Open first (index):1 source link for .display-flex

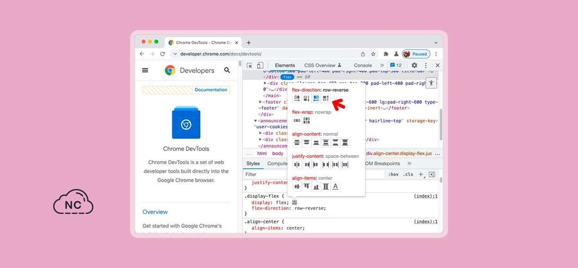(x=425, y=196)
